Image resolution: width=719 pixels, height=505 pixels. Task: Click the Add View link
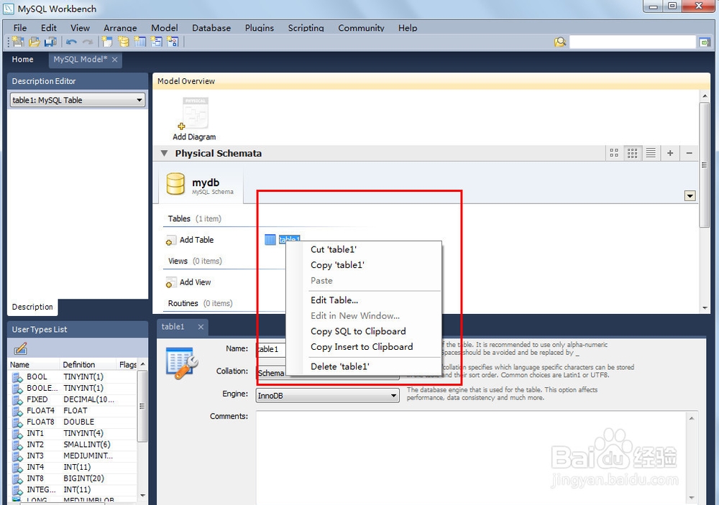pyautogui.click(x=196, y=282)
